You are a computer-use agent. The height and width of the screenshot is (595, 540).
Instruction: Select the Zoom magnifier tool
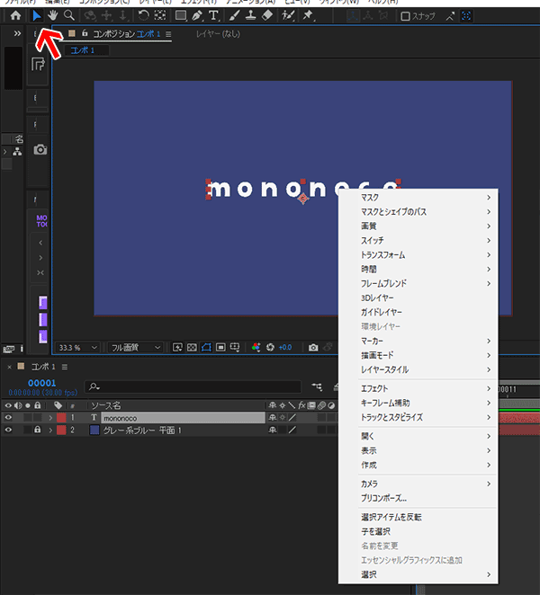pos(68,15)
